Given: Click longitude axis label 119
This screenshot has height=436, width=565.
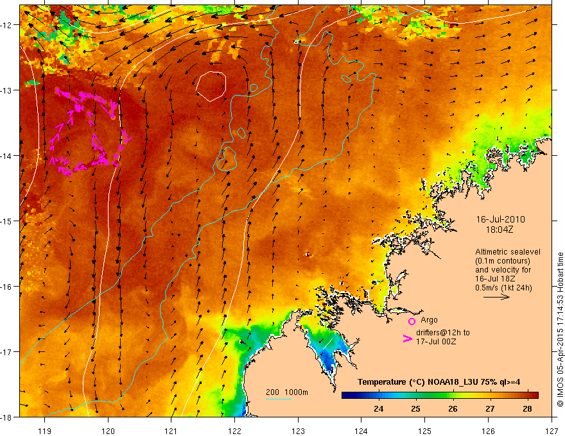Looking at the screenshot, I should tap(45, 431).
